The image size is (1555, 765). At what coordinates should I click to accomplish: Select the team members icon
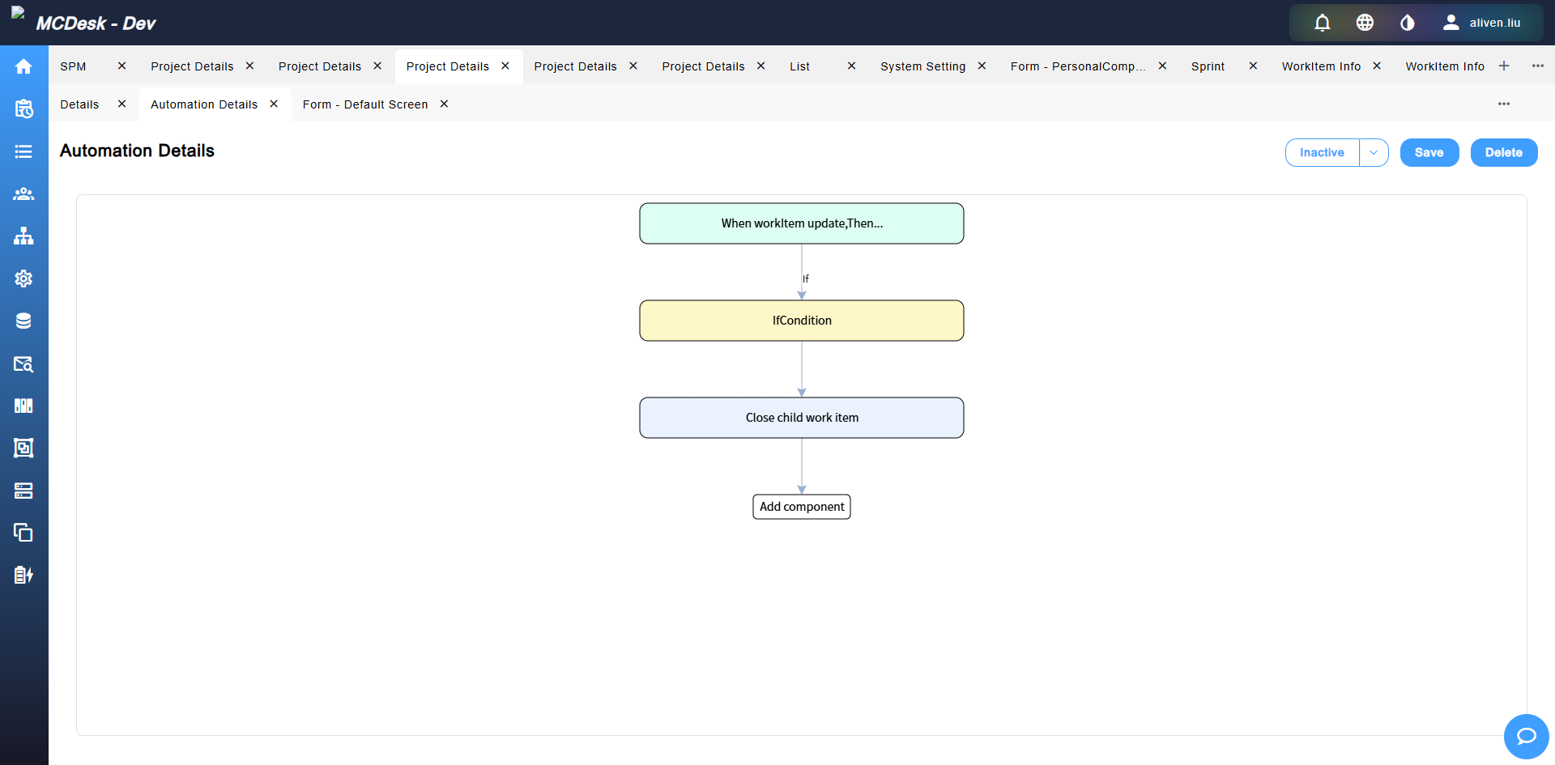pyautogui.click(x=23, y=193)
